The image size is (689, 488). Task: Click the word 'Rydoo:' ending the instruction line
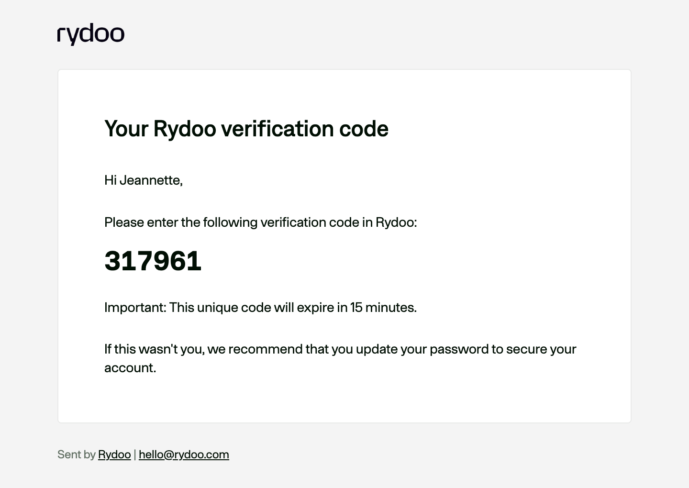[396, 222]
